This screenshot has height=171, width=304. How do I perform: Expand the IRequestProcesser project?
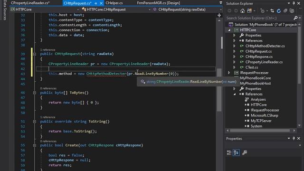(x=229, y=73)
